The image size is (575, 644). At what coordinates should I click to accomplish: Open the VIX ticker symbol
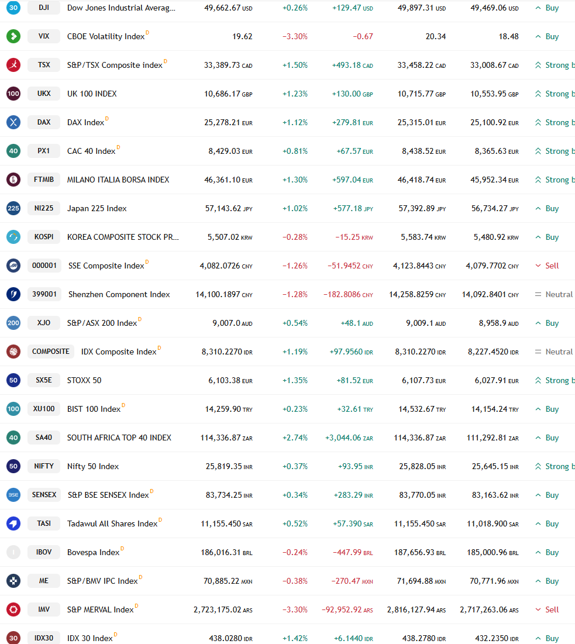(x=44, y=36)
